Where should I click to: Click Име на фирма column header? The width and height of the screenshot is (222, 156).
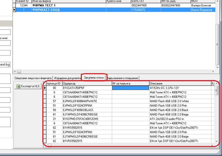(x=69, y=1)
